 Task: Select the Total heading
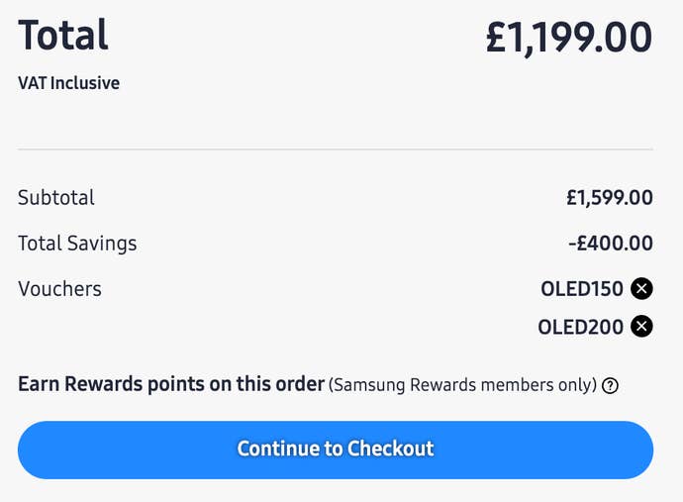coord(63,37)
